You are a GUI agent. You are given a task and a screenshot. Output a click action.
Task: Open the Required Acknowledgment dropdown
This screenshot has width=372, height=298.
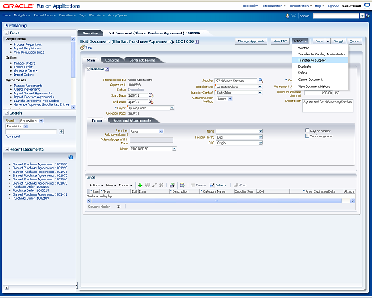(161, 132)
